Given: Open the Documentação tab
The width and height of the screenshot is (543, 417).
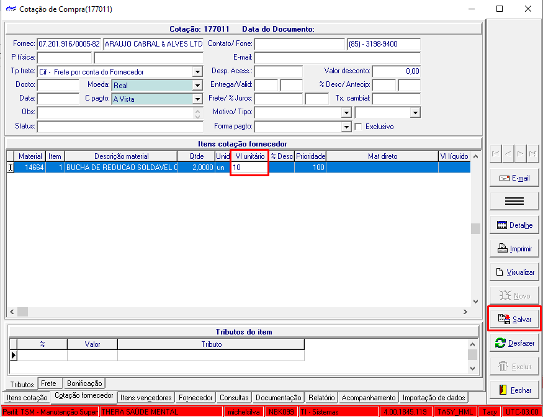Looking at the screenshot, I should point(279,398).
